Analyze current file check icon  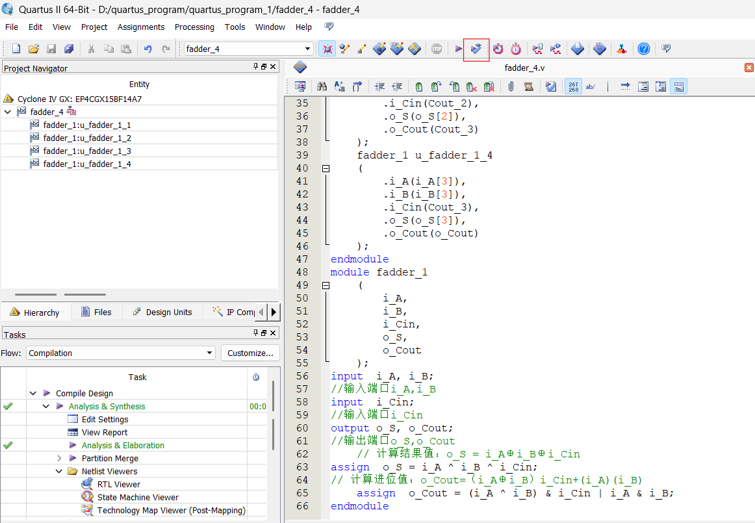click(x=551, y=86)
